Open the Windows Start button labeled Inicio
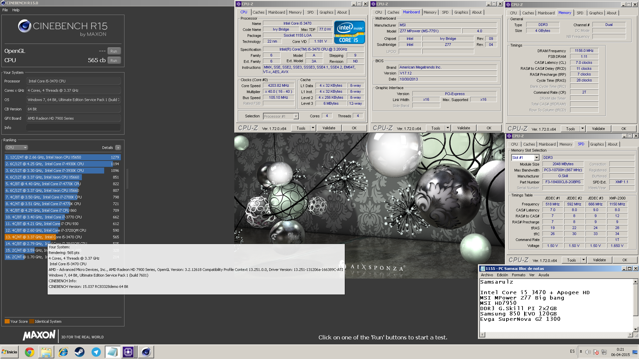The width and height of the screenshot is (639, 359). pos(9,352)
